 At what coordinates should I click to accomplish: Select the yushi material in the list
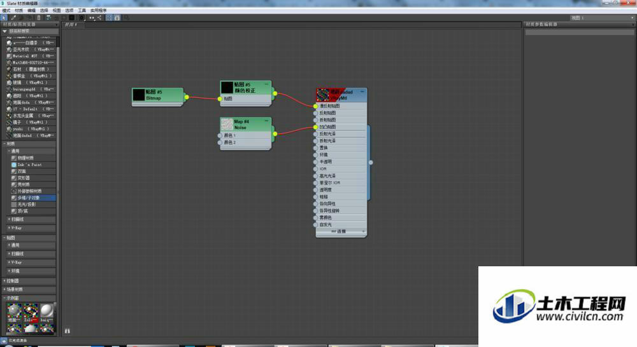31,128
